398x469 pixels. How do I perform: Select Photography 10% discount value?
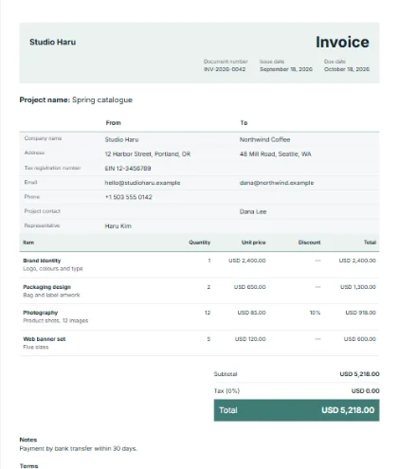pos(315,313)
